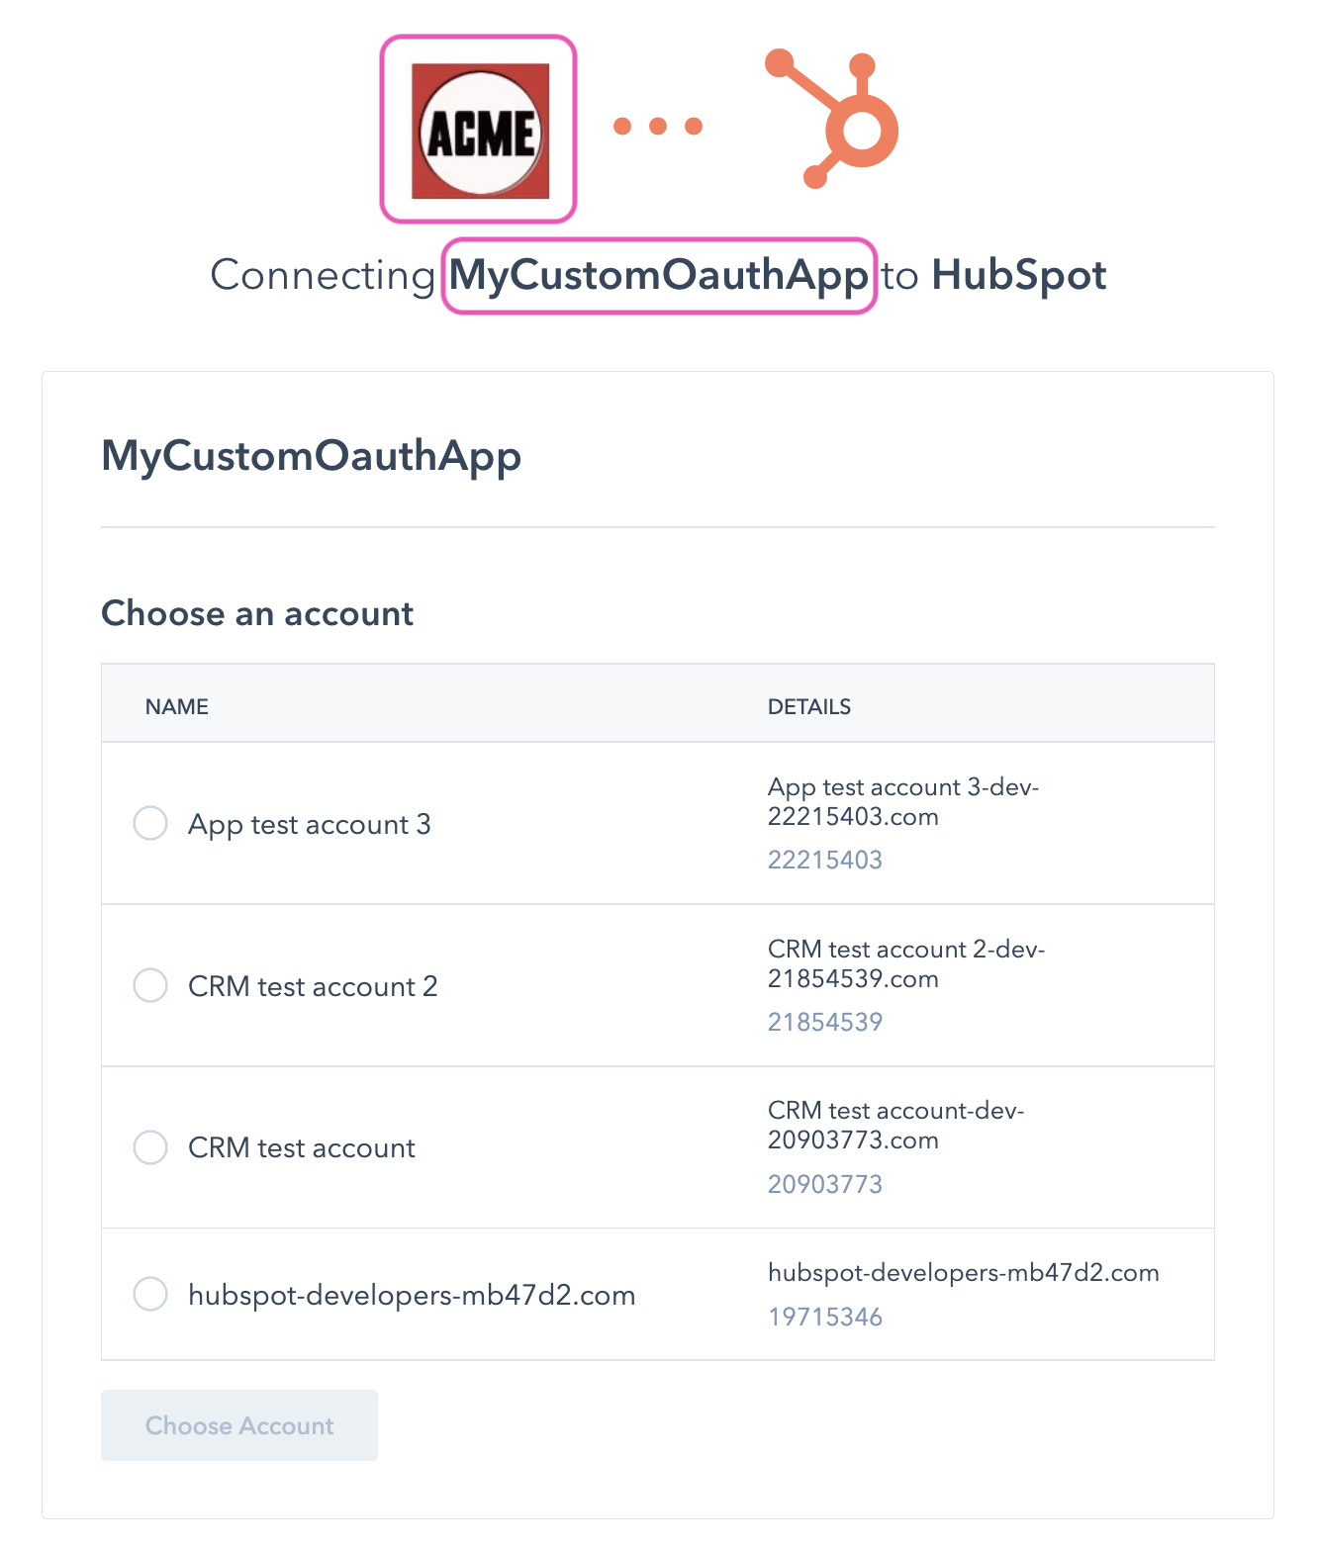This screenshot has width=1317, height=1550.
Task: Click the hubspot-developers-mb47d2.com account name
Action: click(x=412, y=1294)
